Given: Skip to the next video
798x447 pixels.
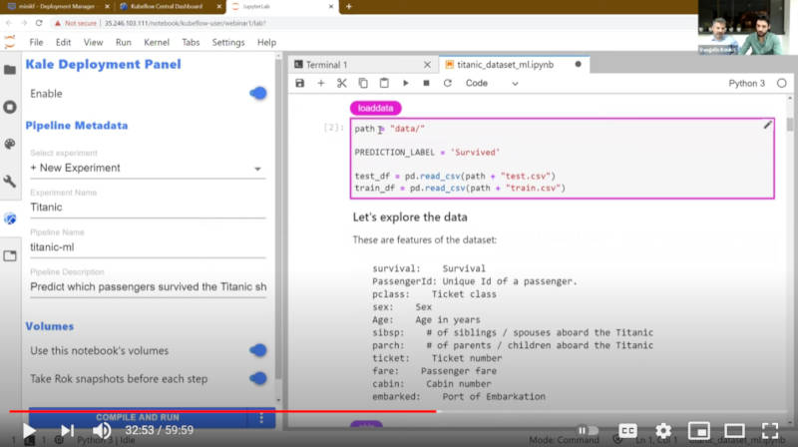Looking at the screenshot, I should click(67, 431).
